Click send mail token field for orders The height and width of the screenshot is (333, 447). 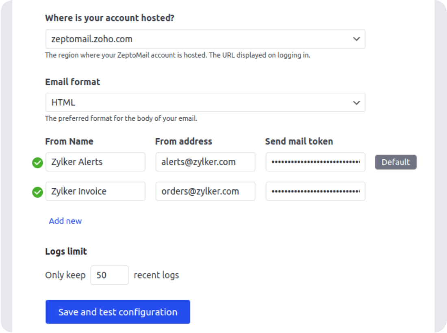(x=315, y=192)
